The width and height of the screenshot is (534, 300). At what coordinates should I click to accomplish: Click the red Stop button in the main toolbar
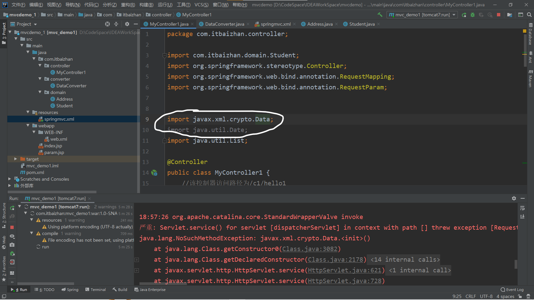click(x=499, y=15)
